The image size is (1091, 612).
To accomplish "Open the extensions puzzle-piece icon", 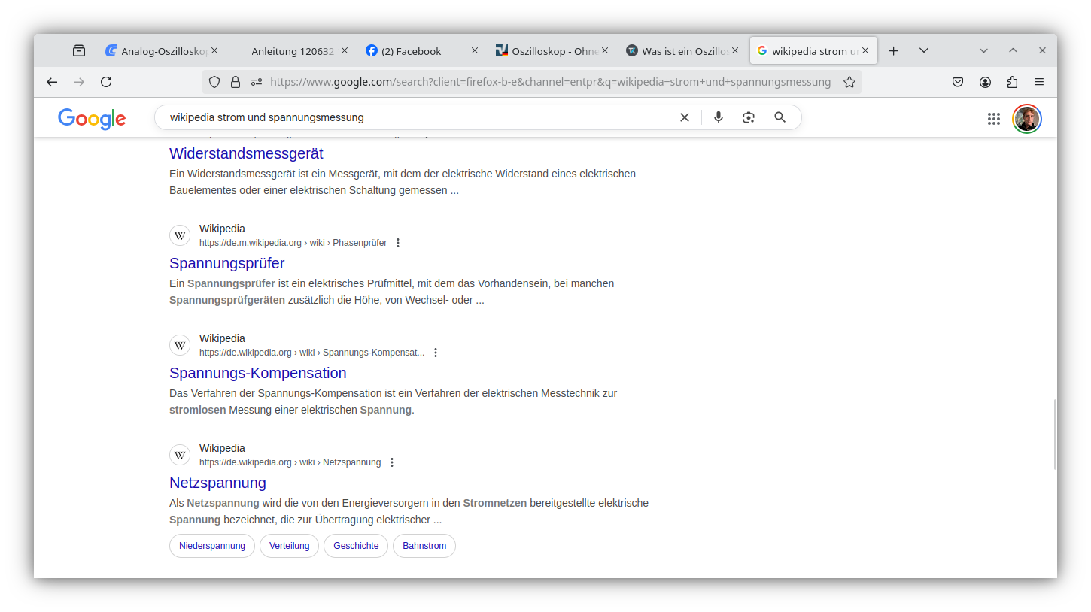I will tap(1012, 82).
